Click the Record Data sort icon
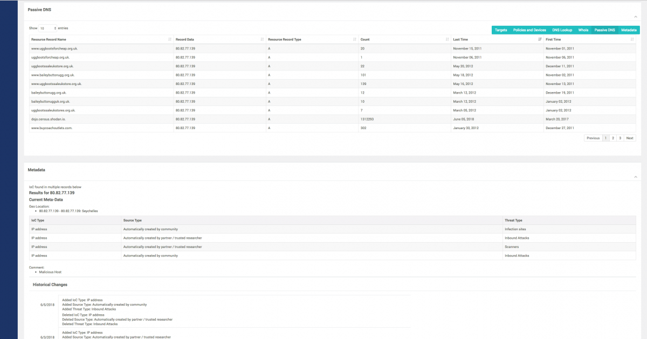Screen dimensions: 647x339 point(262,39)
